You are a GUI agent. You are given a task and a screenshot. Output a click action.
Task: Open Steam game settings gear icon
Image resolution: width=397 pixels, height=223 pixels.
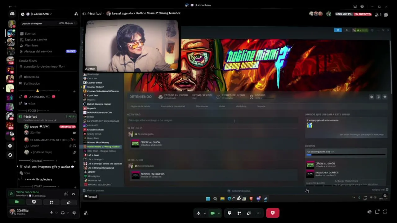372,97
